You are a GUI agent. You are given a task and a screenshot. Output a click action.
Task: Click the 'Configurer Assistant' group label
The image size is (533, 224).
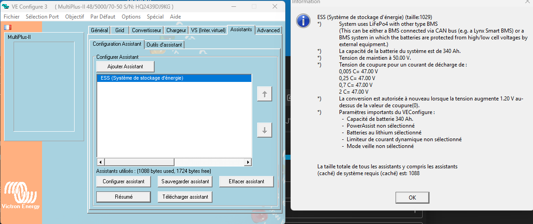click(x=118, y=57)
